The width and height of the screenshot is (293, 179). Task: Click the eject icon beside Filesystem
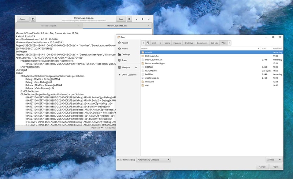tap(136, 67)
